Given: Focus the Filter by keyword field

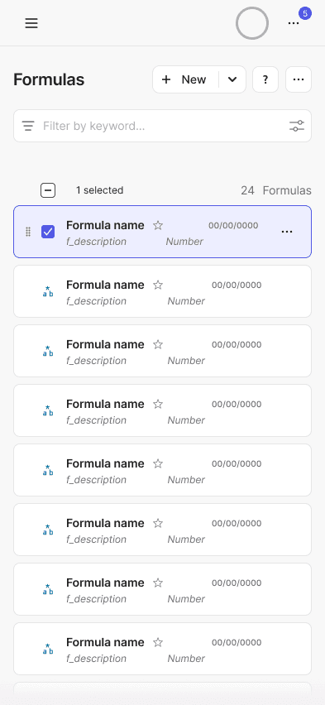Looking at the screenshot, I should [163, 126].
